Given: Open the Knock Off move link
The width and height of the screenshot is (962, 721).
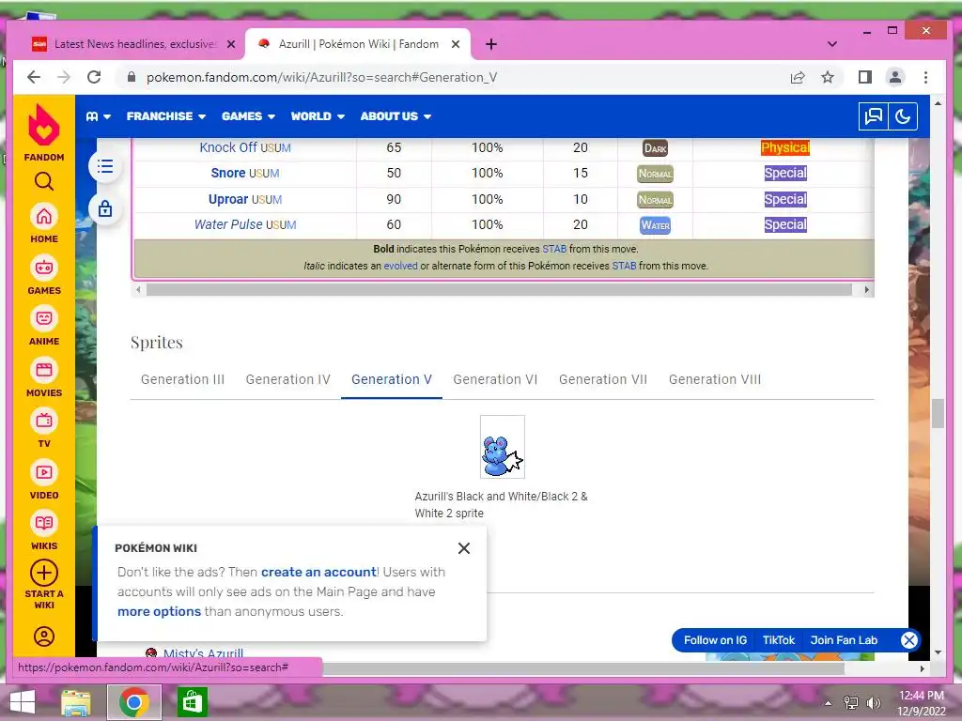Looking at the screenshot, I should click(228, 147).
